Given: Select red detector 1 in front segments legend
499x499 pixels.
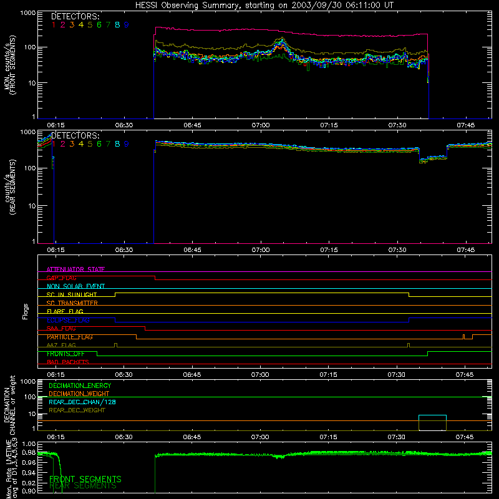Looking at the screenshot, I should click(54, 25).
